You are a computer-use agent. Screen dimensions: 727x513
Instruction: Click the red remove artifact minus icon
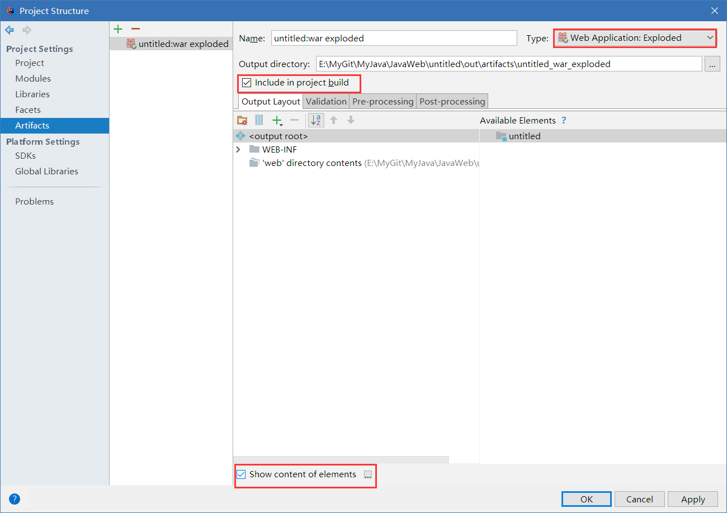pyautogui.click(x=135, y=29)
